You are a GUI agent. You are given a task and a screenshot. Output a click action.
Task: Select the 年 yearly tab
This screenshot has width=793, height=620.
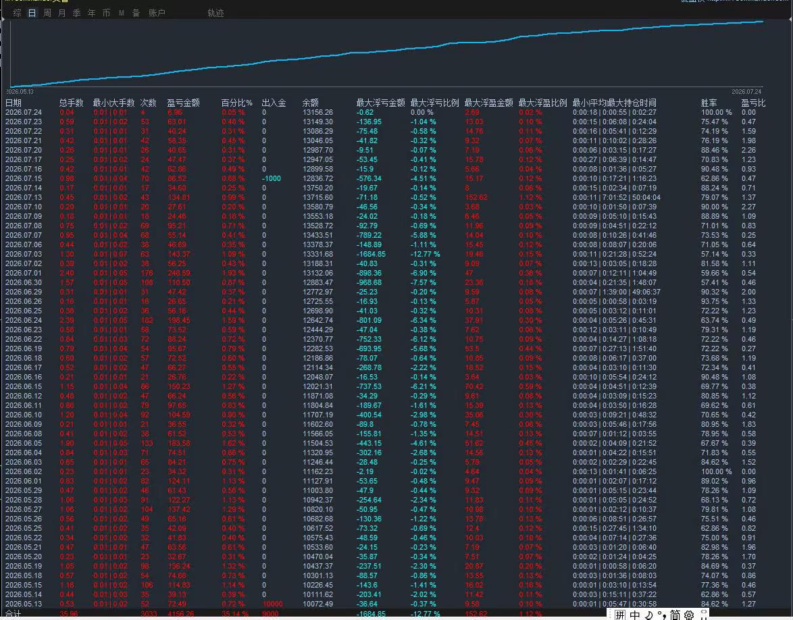pyautogui.click(x=92, y=13)
